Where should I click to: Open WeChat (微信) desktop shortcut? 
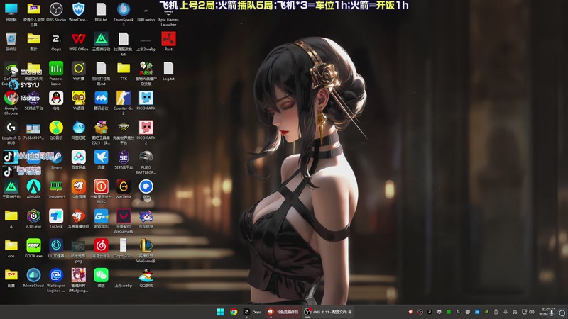(x=101, y=277)
